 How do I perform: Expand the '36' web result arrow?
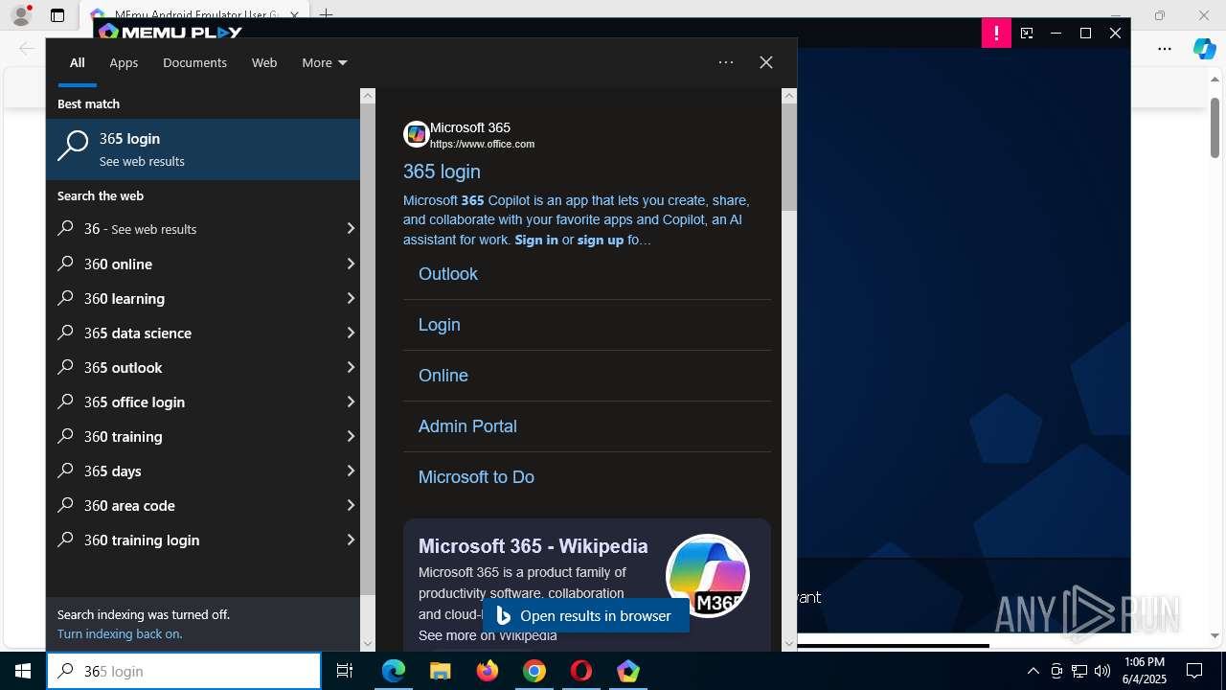351,229
